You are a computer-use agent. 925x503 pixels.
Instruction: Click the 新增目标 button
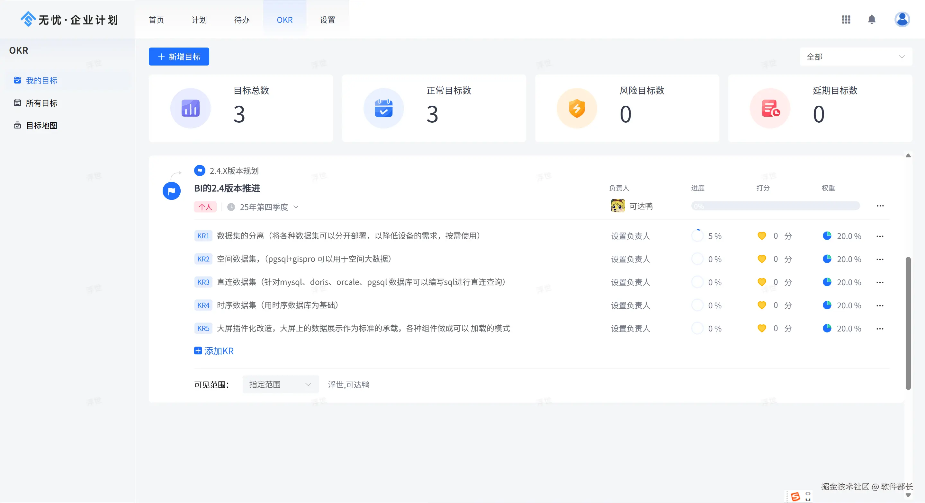179,57
